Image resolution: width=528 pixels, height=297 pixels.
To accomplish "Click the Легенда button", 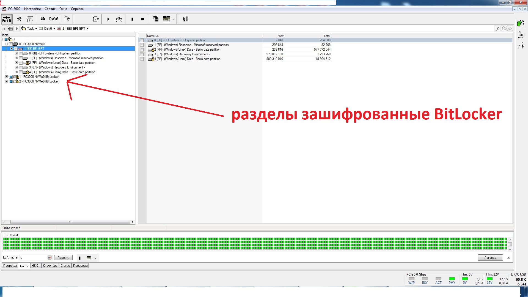I will (x=490, y=258).
